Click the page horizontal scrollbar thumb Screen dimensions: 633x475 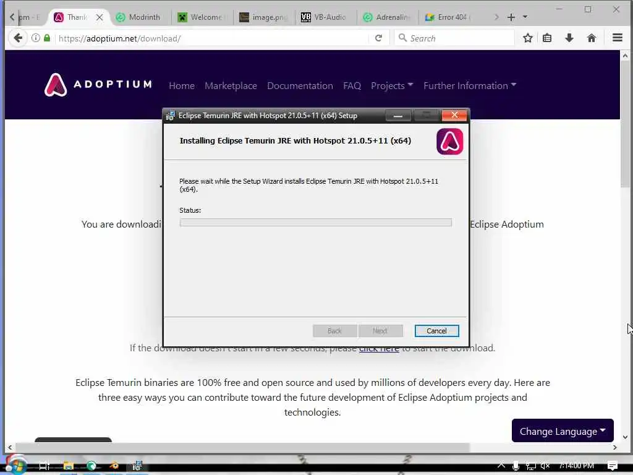242,448
